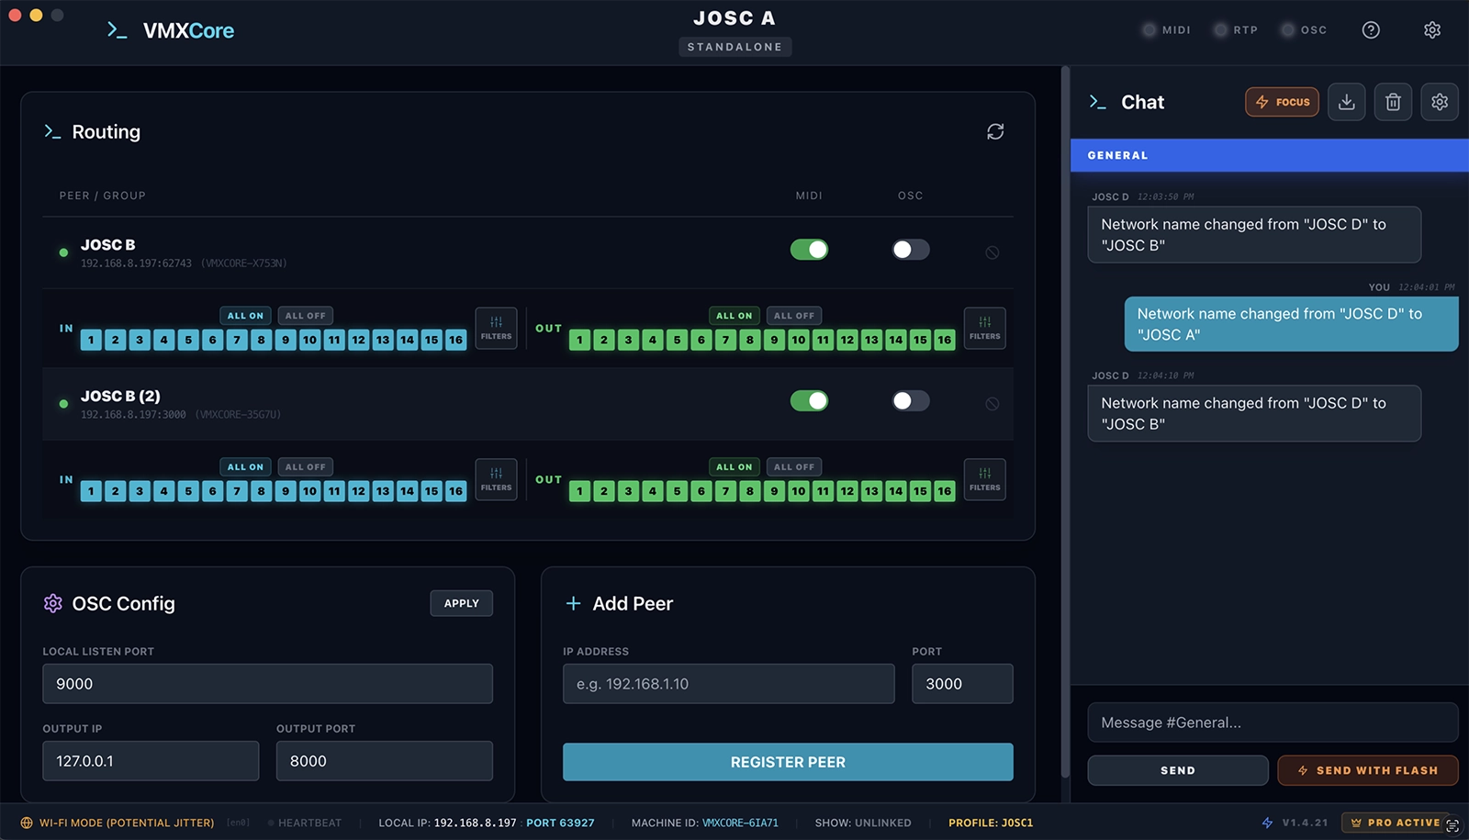Open Filters for JOSC B (2) input channels
The image size is (1469, 840).
(496, 479)
